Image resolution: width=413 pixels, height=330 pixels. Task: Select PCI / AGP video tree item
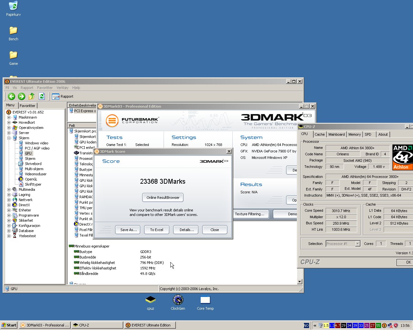37,148
